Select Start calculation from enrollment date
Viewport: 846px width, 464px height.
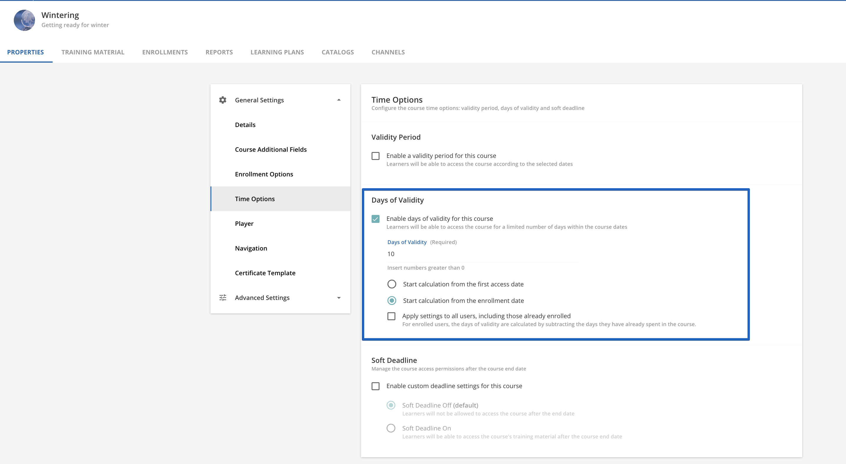tap(392, 300)
